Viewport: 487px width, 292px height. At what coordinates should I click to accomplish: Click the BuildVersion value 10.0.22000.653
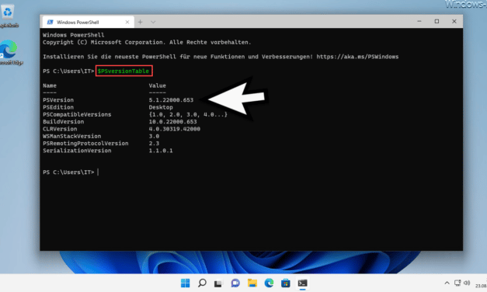click(172, 122)
